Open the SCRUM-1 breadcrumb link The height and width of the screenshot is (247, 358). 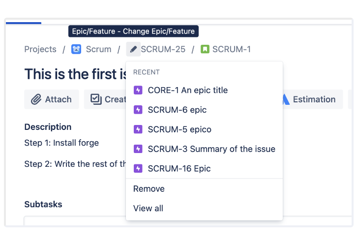(x=232, y=49)
